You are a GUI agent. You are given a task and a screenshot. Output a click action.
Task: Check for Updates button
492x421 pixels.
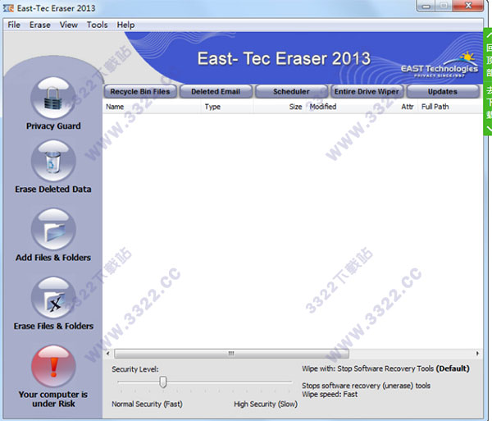443,92
